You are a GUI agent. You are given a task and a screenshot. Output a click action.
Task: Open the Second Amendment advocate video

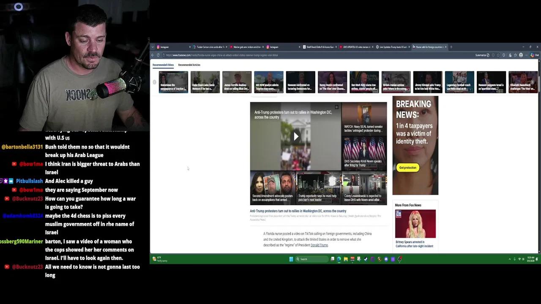point(273,188)
